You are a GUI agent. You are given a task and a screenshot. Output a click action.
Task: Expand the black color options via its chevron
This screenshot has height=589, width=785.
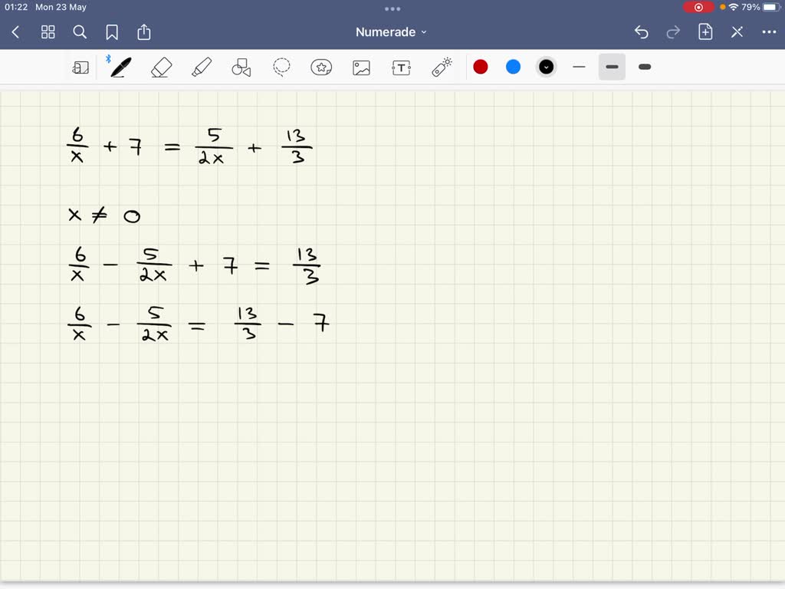(546, 67)
